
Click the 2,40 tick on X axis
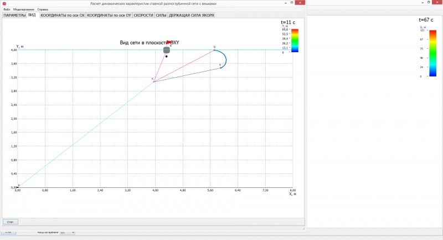(100, 190)
